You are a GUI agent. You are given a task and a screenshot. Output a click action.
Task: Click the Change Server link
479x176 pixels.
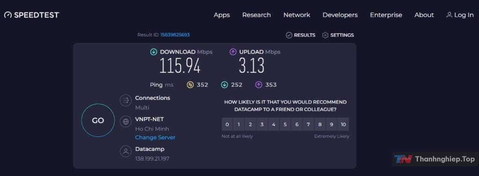(x=155, y=137)
